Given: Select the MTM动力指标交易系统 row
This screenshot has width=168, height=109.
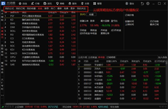Looking at the screenshot, I should 40,61.
